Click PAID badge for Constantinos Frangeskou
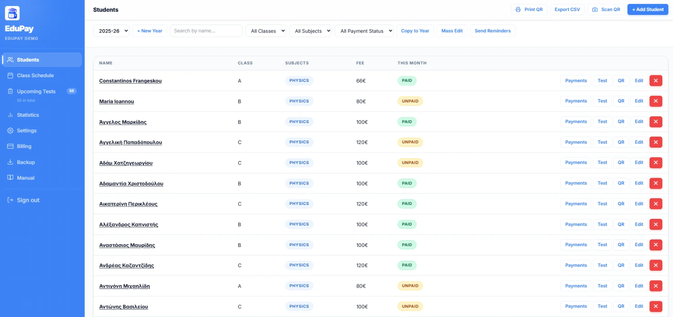This screenshot has width=673, height=317. coord(407,81)
